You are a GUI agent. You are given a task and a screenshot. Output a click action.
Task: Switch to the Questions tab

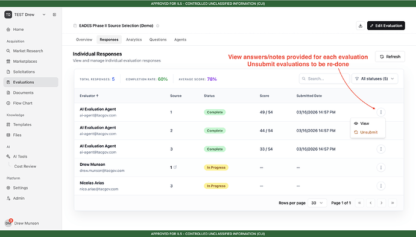(158, 40)
